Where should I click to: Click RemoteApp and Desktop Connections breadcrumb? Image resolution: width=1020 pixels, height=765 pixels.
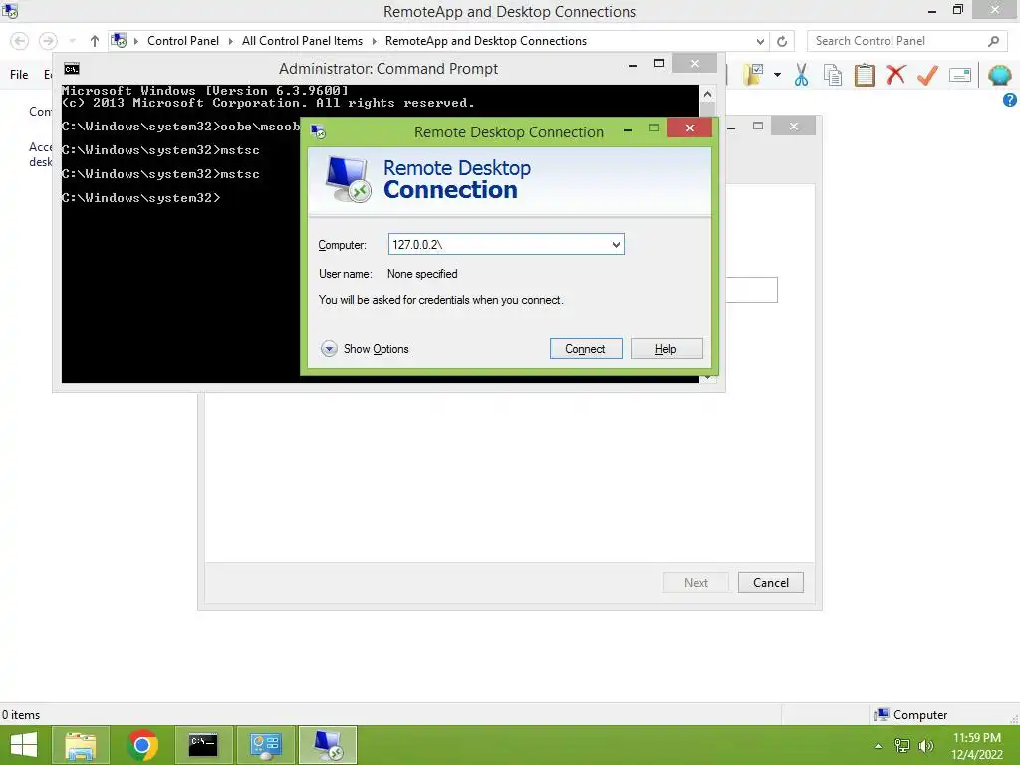coord(486,40)
